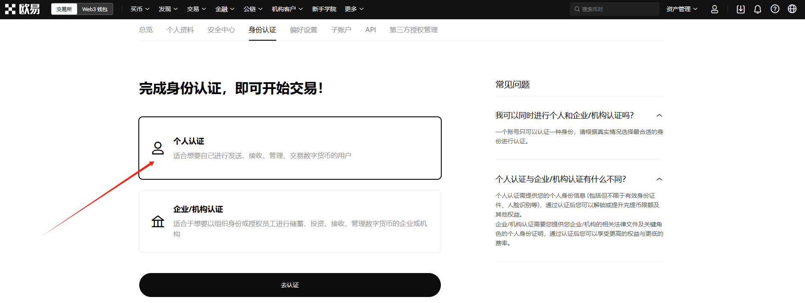Collapse the first FAQ about 同时进行认证

659,116
